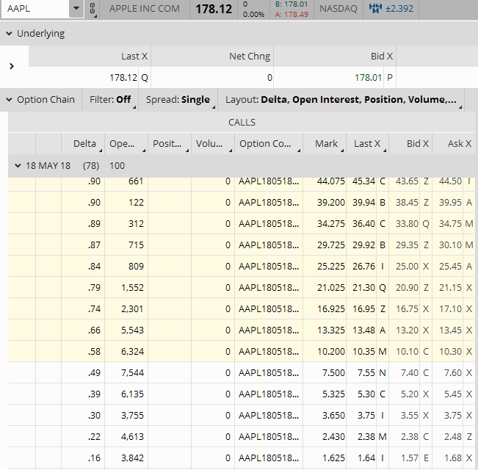Viewport: 478px width, 470px height.
Task: Click the Net Chng header
Action: [x=212, y=56]
